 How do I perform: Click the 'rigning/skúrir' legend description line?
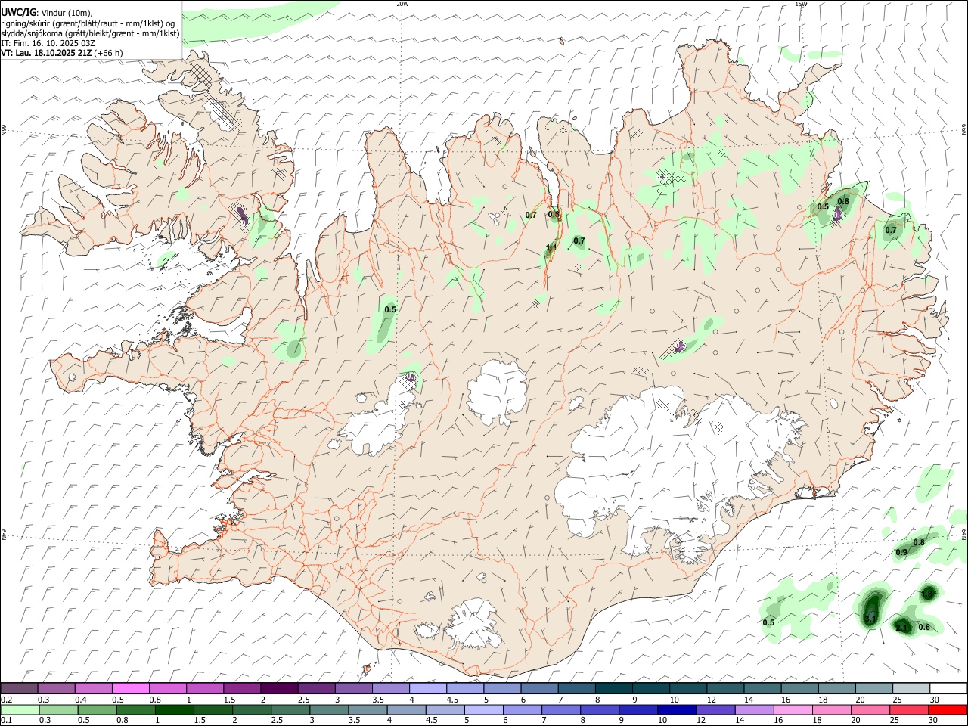(x=88, y=23)
